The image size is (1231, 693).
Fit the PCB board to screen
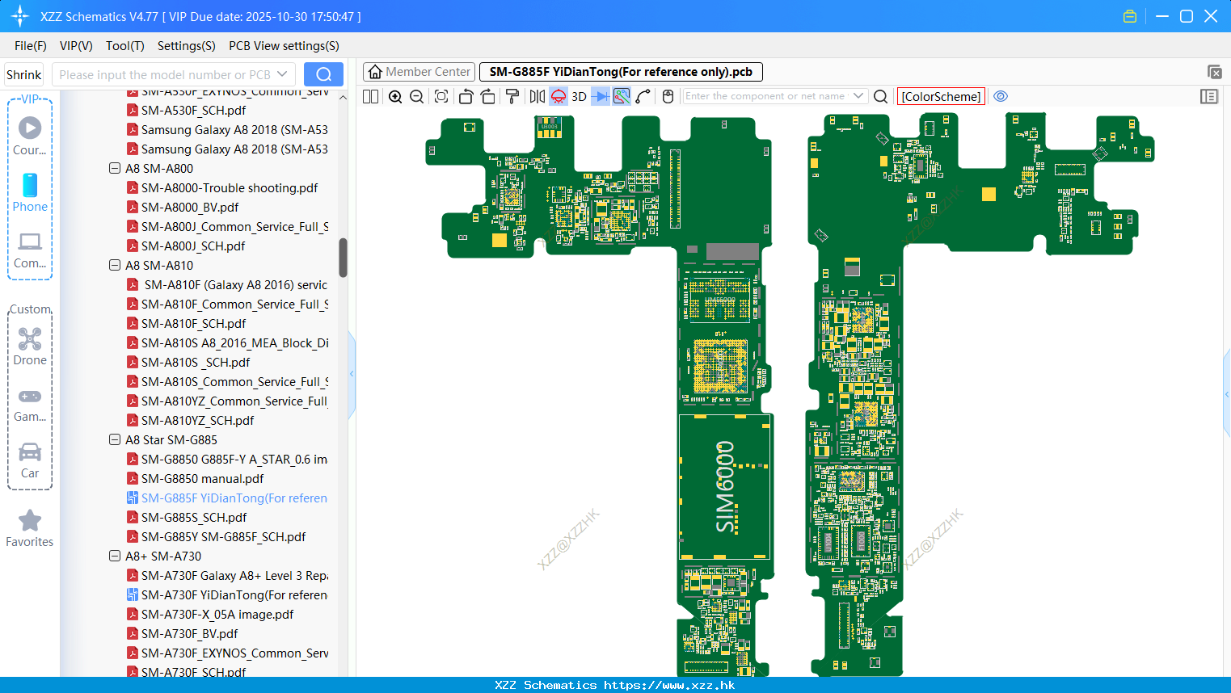(x=441, y=96)
